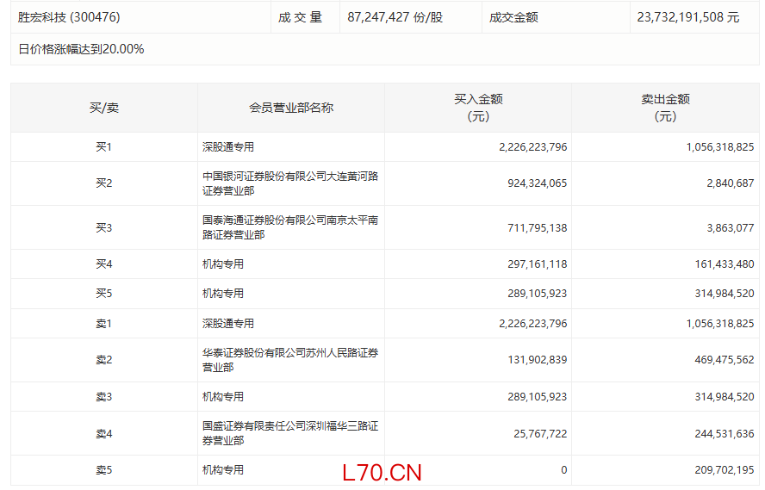765x490 pixels.
Task: Click the red L70.CN watermark
Action: [382, 473]
